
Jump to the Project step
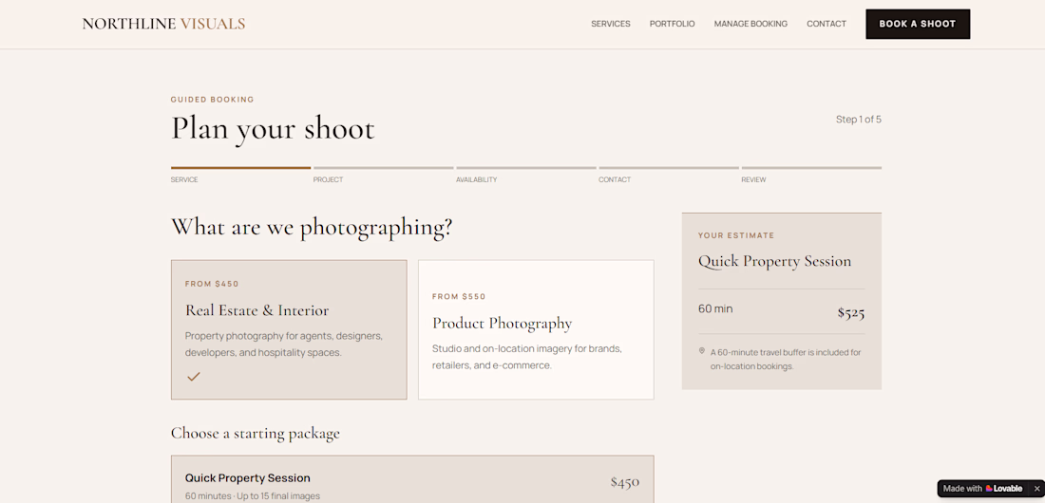[383, 176]
